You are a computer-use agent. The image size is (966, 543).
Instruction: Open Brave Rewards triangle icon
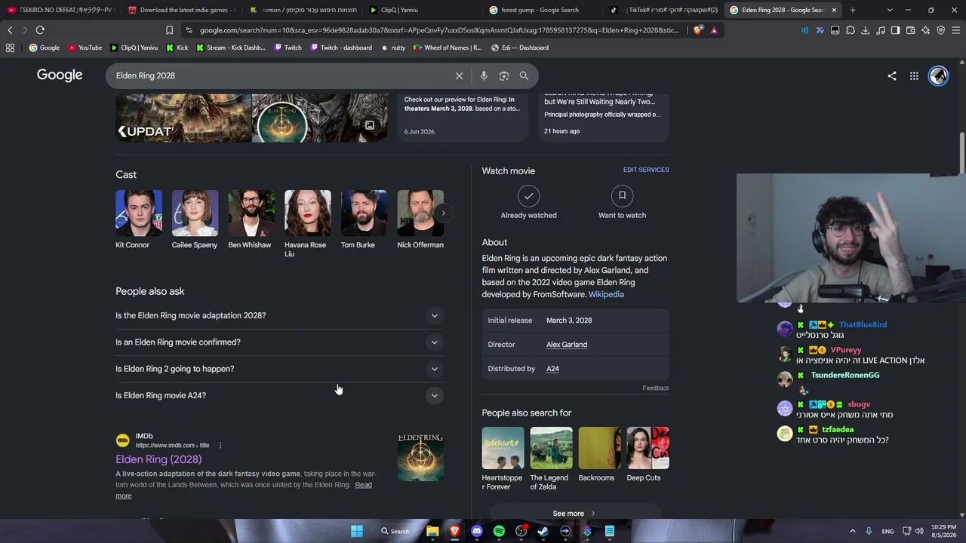(714, 30)
